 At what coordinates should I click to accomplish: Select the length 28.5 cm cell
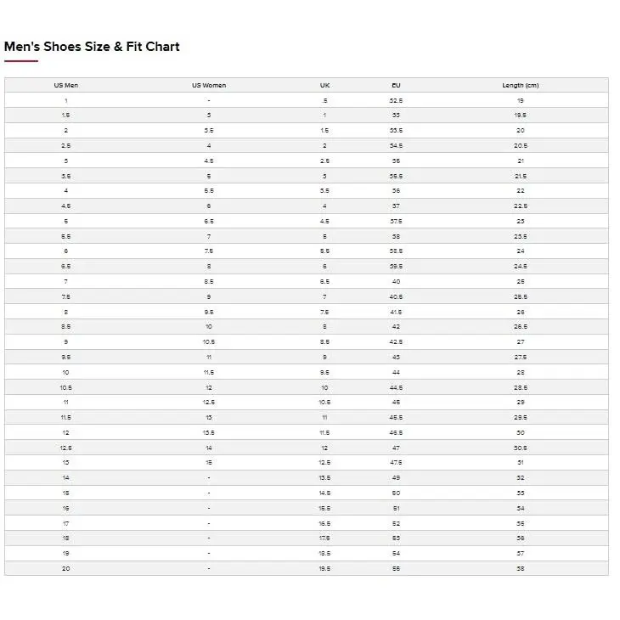(521, 388)
